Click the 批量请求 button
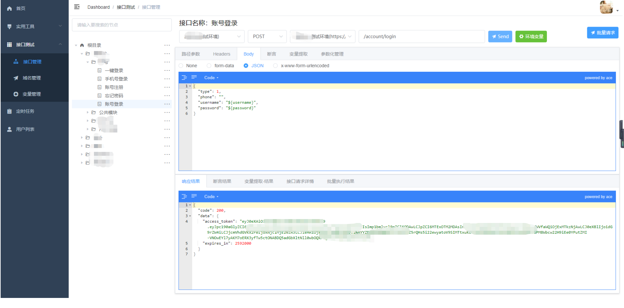 [603, 33]
